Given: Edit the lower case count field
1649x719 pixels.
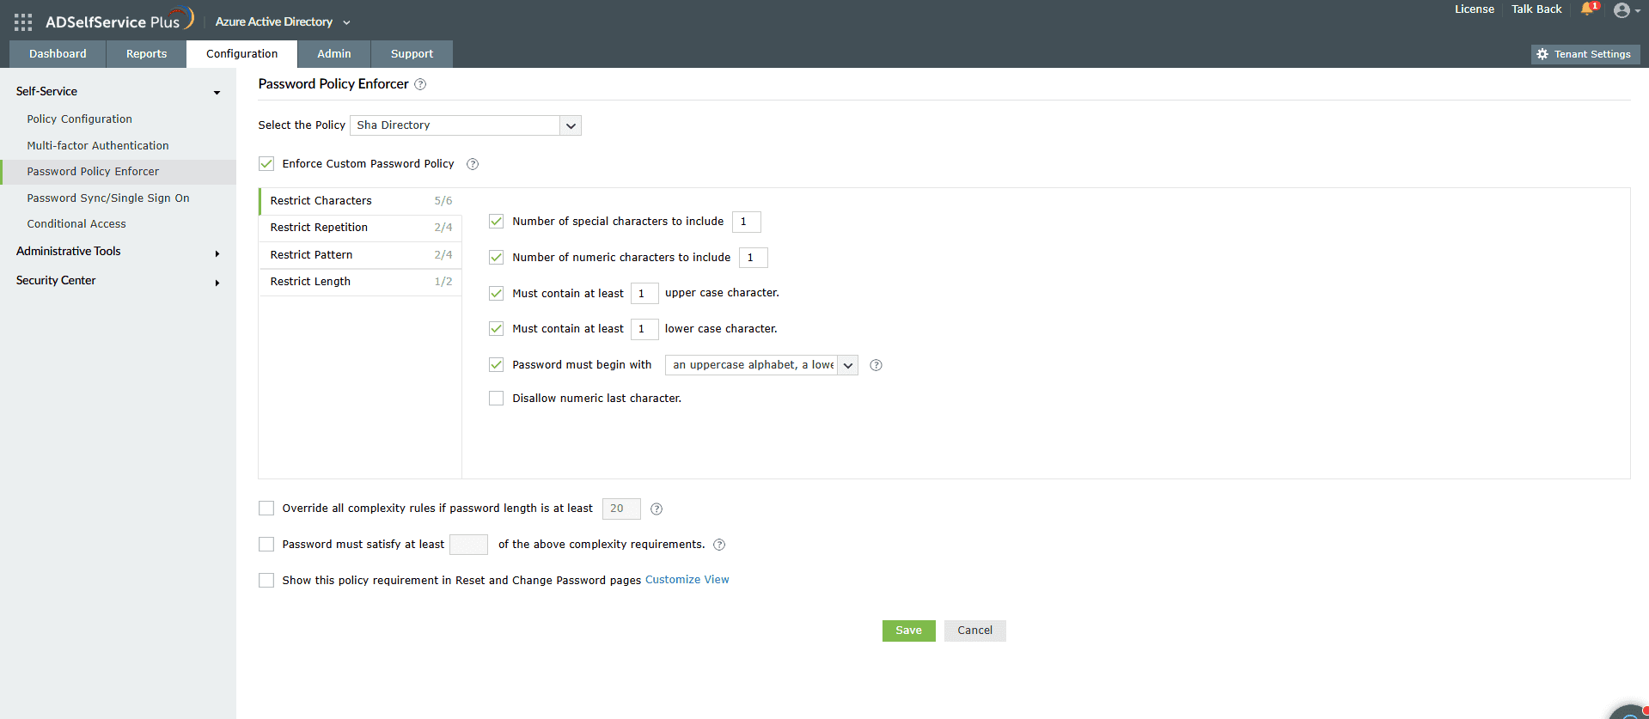Looking at the screenshot, I should [644, 329].
